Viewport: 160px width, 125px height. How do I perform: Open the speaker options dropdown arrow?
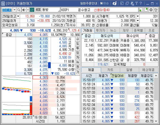point(28,10)
